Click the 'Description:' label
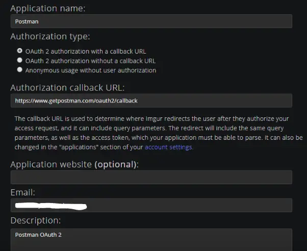This screenshot has width=307, height=251. point(36,220)
